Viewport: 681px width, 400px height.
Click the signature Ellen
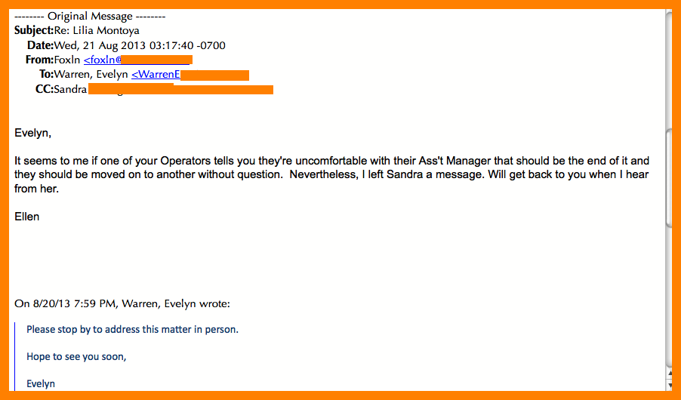[x=27, y=217]
